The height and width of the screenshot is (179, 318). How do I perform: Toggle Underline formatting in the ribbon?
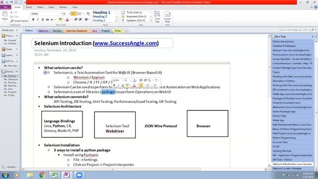tap(42, 19)
